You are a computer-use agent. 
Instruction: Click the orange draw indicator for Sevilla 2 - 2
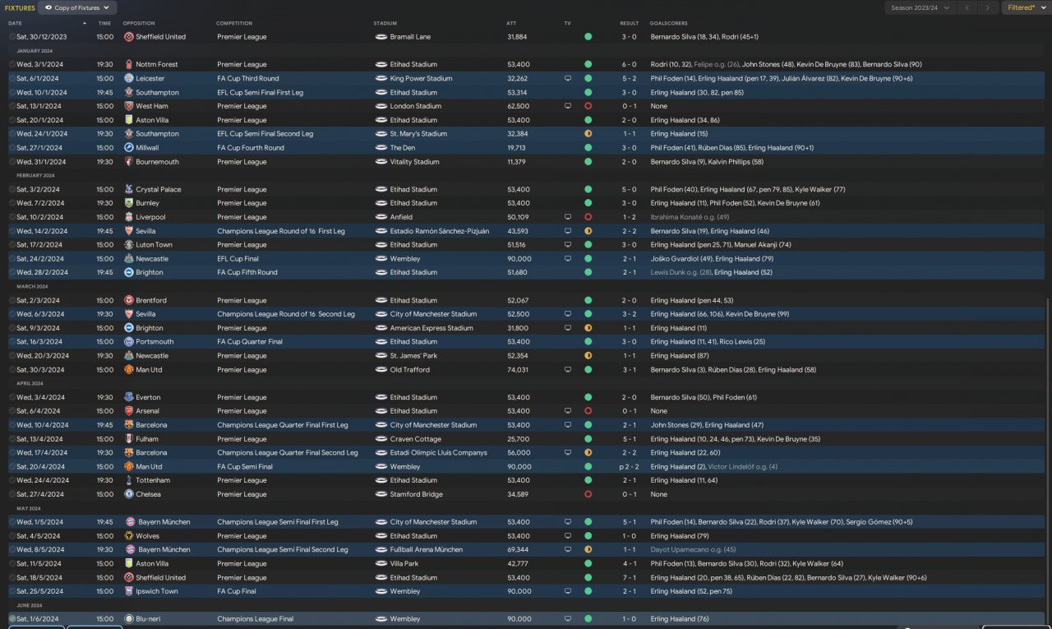click(588, 231)
